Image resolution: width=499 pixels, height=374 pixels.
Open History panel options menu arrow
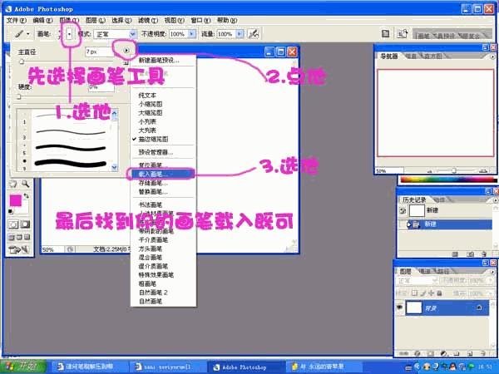[x=495, y=200]
